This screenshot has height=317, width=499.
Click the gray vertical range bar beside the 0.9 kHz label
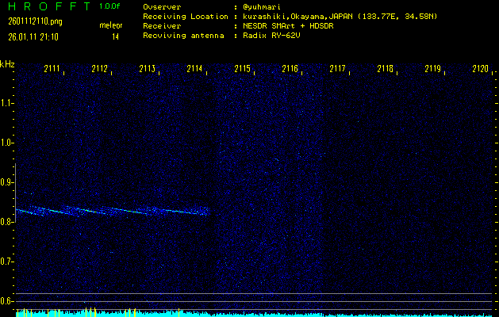click(15, 193)
